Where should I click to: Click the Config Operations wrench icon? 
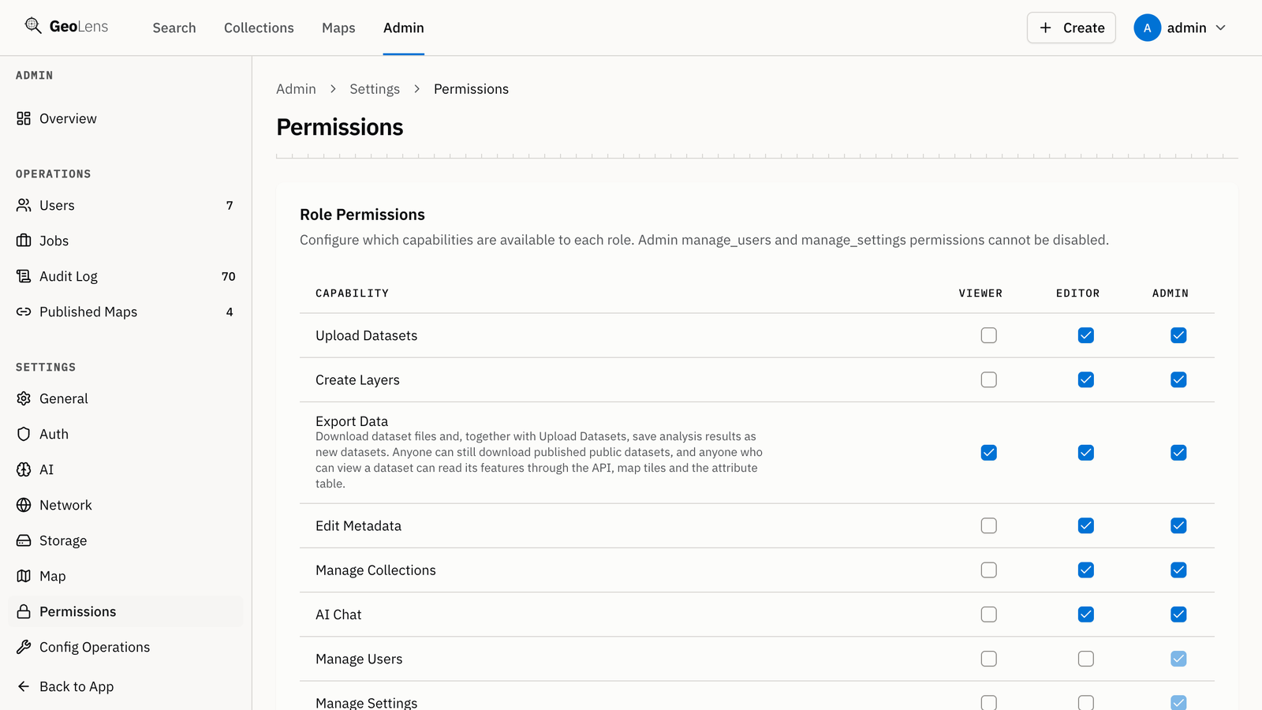24,647
